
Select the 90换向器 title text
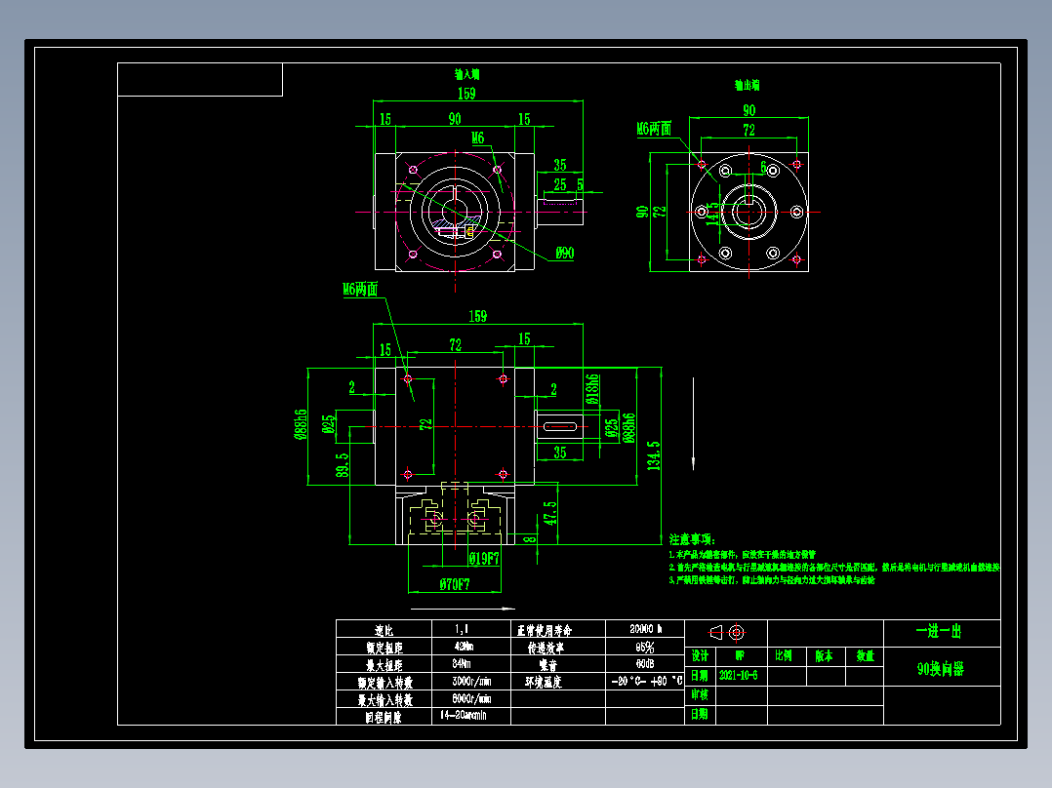[941, 670]
